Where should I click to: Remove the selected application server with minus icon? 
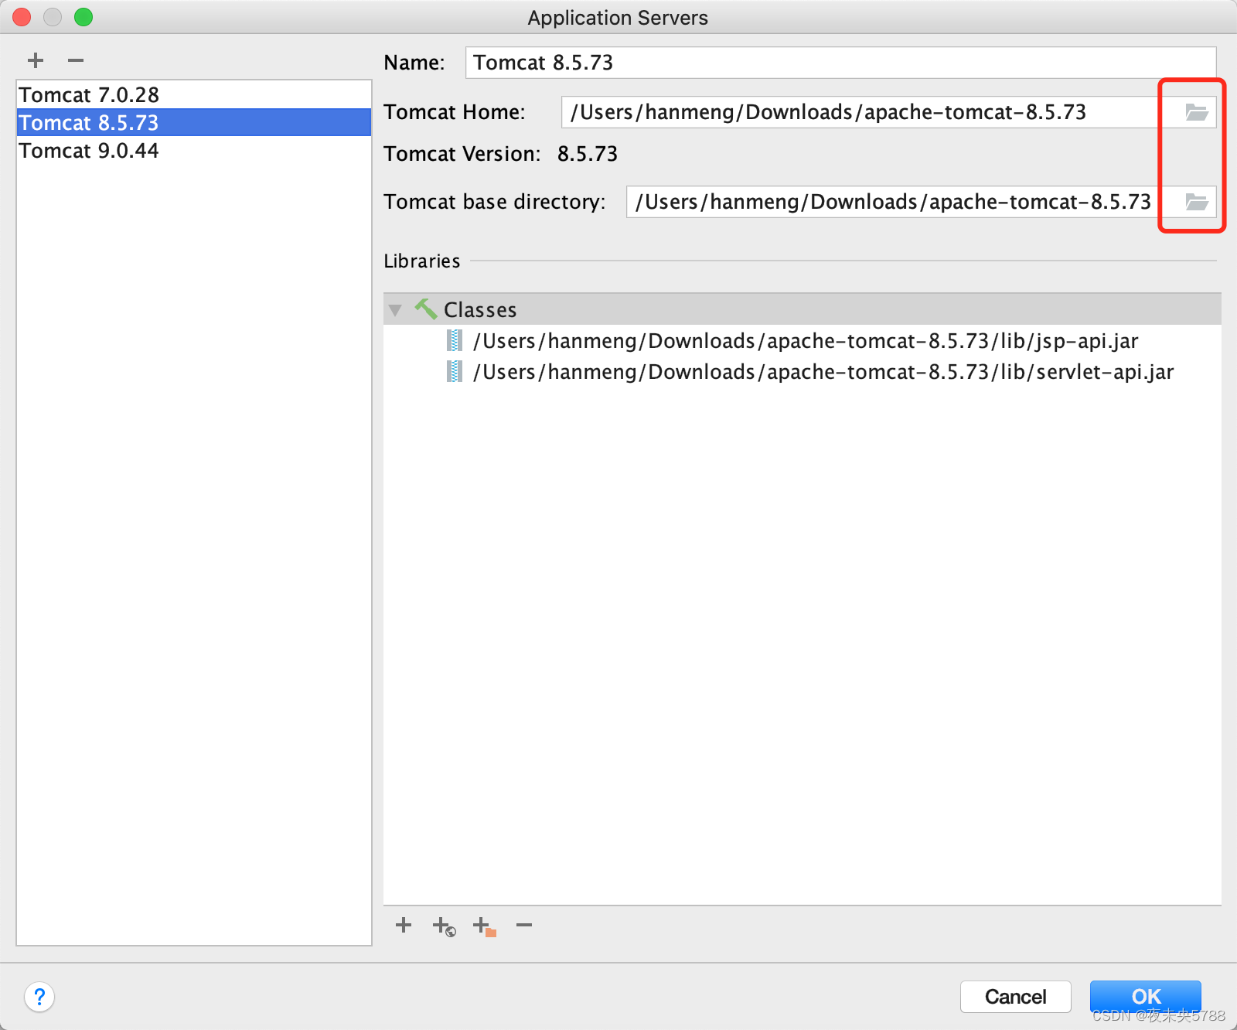coord(75,60)
